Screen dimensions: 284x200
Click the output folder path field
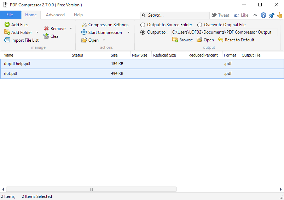click(x=225, y=32)
